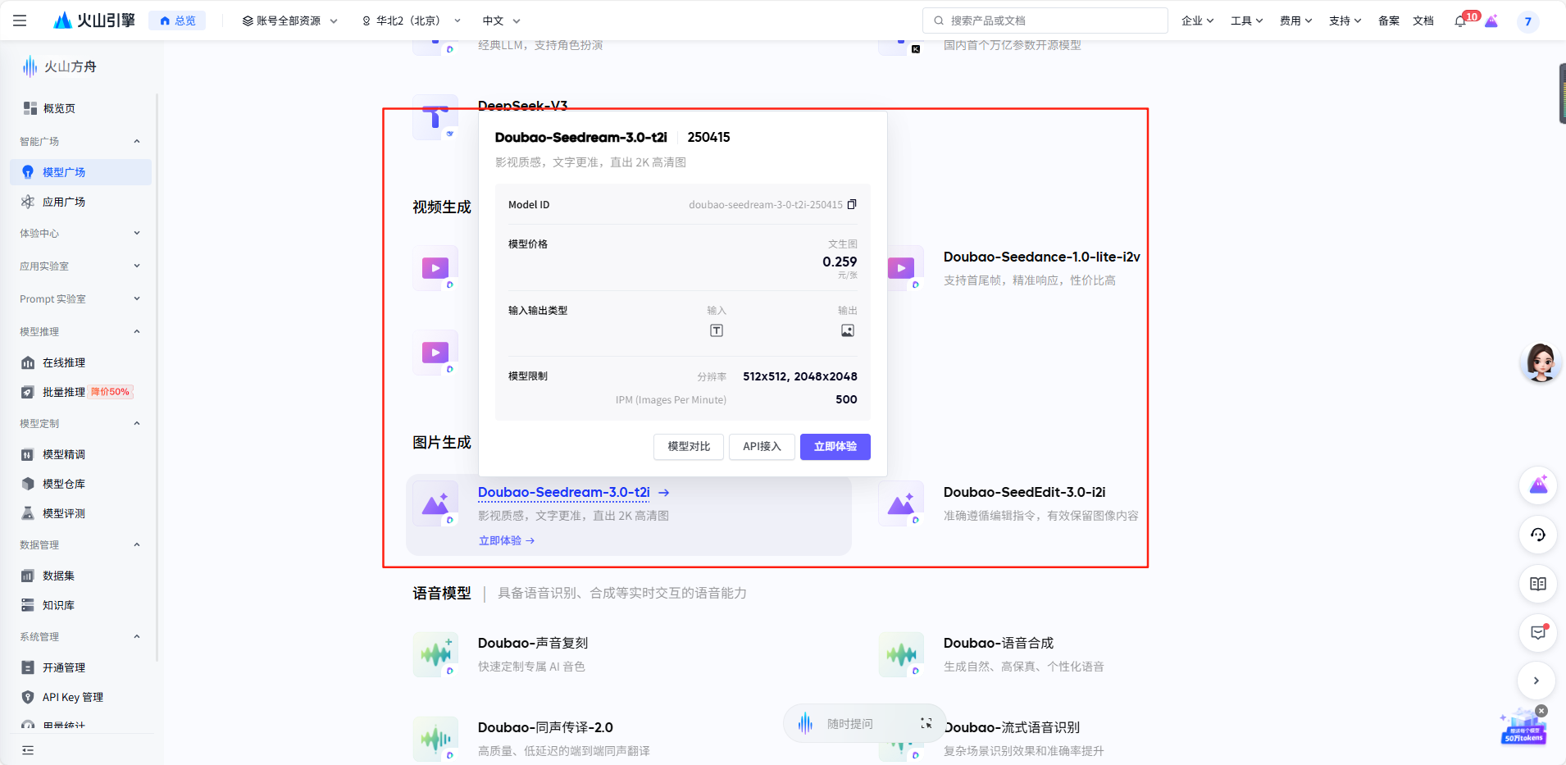Click the Doubao-声音复刻 waveform icon
The height and width of the screenshot is (765, 1566).
[435, 654]
